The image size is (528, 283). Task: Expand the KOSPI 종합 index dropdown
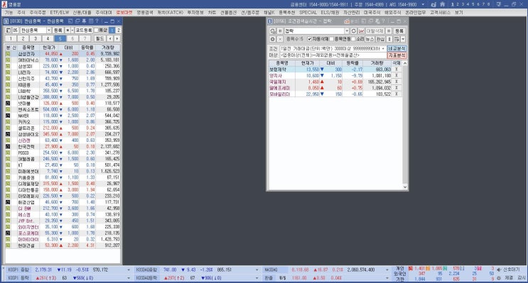click(x=129, y=270)
